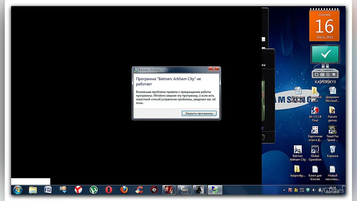
Task: Open the left "Документ Microsoft" desktop file
Action: click(x=297, y=94)
